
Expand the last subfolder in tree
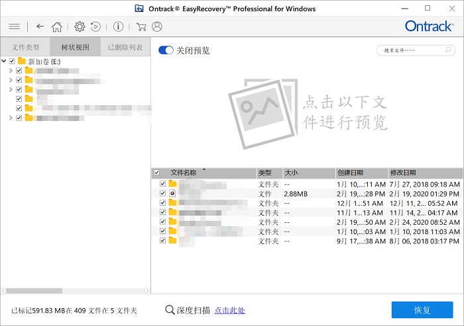[11, 118]
